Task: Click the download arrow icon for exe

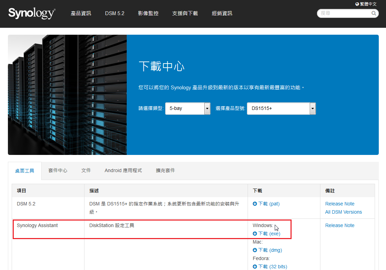Action: pos(255,234)
